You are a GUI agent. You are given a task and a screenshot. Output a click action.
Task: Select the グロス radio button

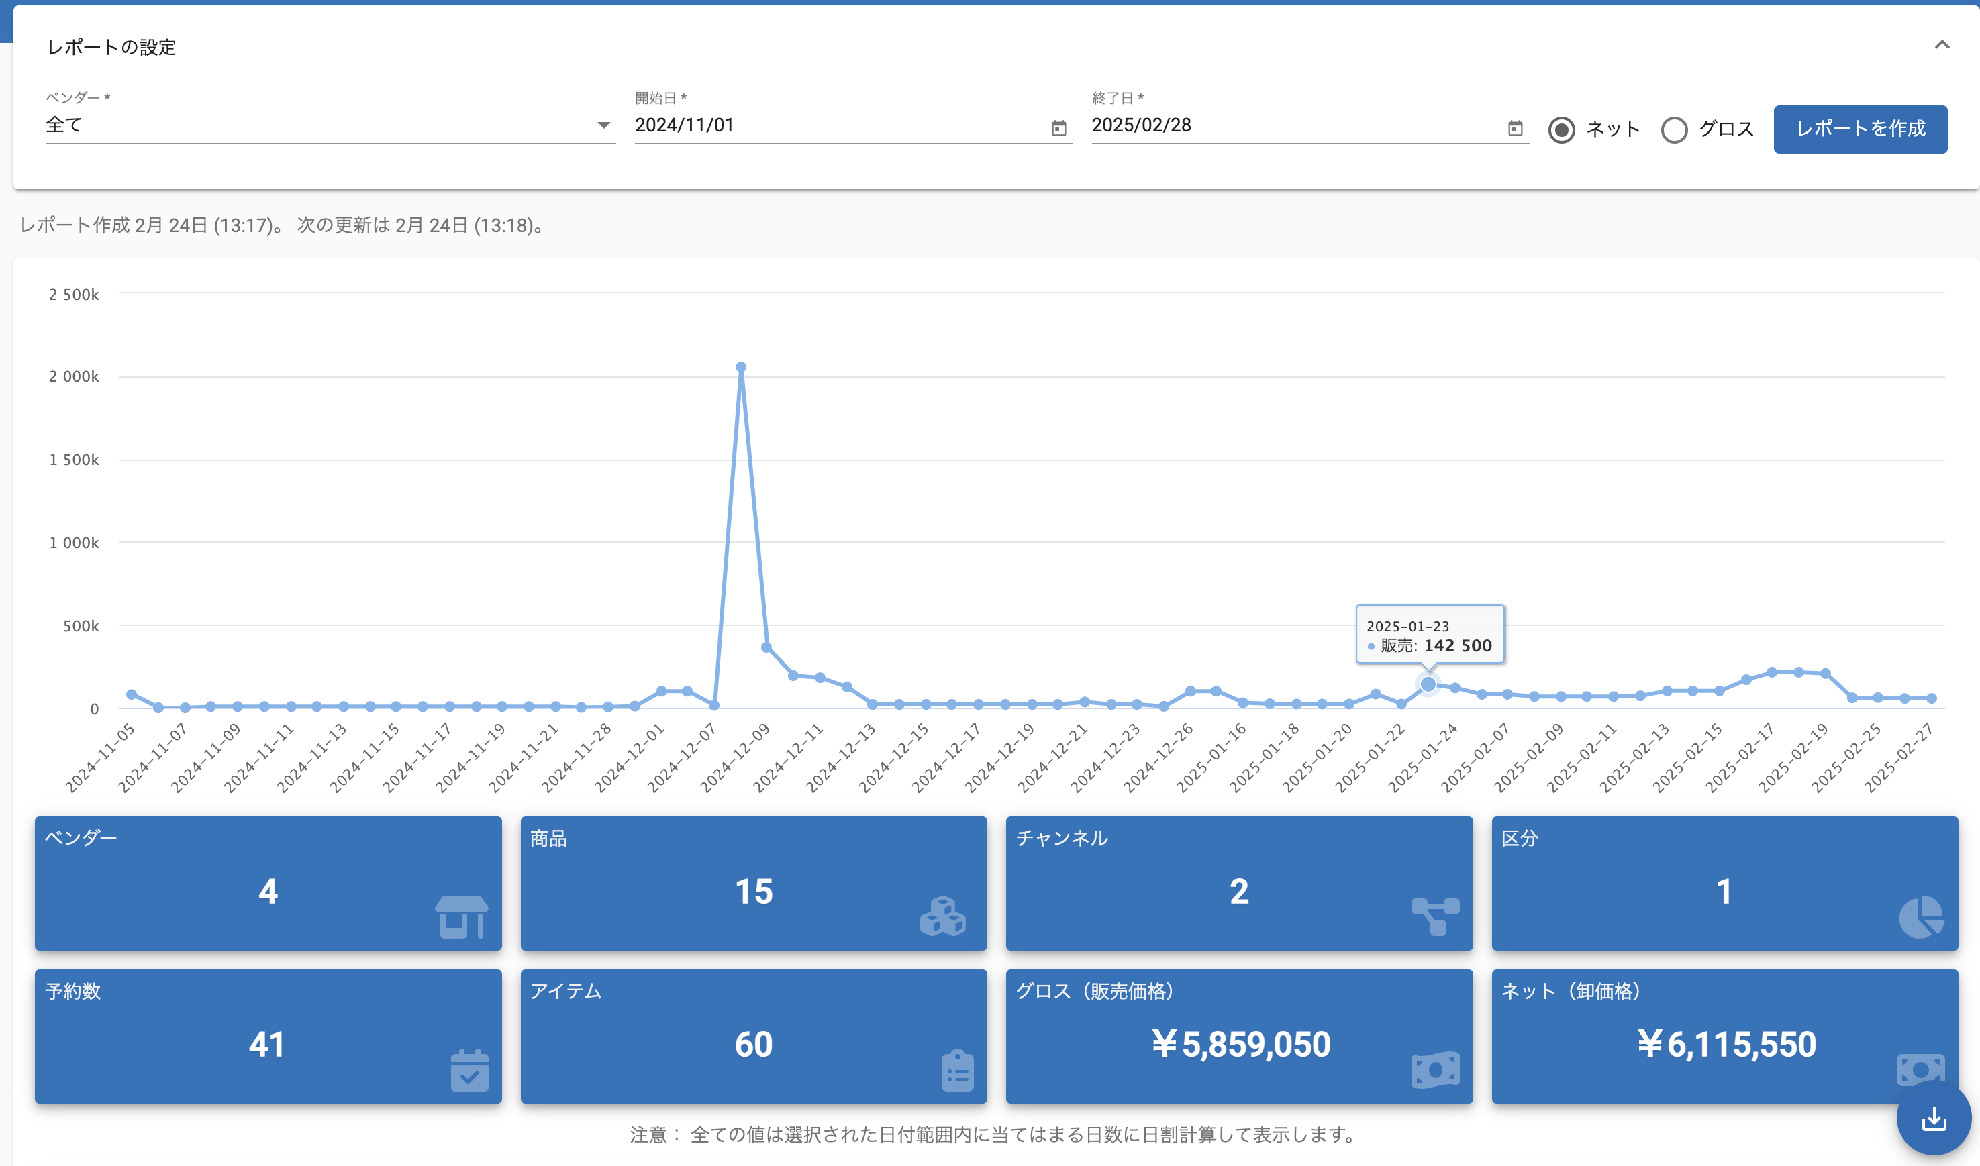1673,129
